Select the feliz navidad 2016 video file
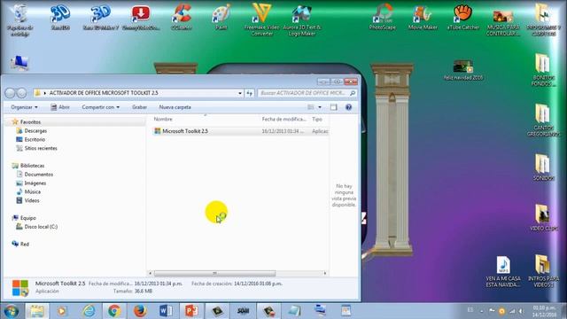Image resolution: width=567 pixels, height=319 pixels. 463,70
